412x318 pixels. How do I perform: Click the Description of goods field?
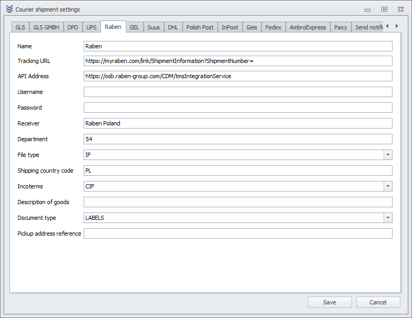[x=238, y=202]
